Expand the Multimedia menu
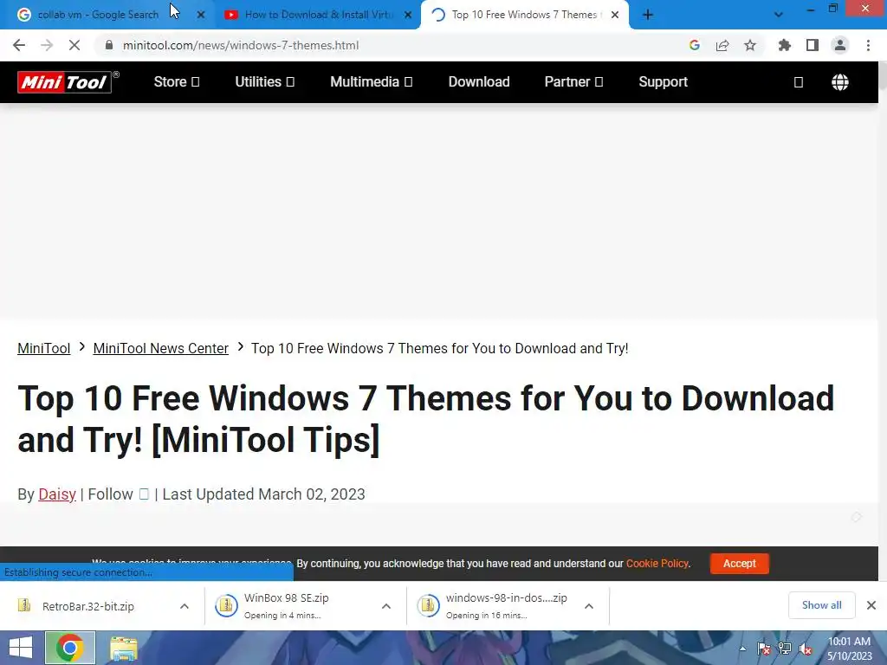Image resolution: width=887 pixels, height=665 pixels. click(371, 82)
